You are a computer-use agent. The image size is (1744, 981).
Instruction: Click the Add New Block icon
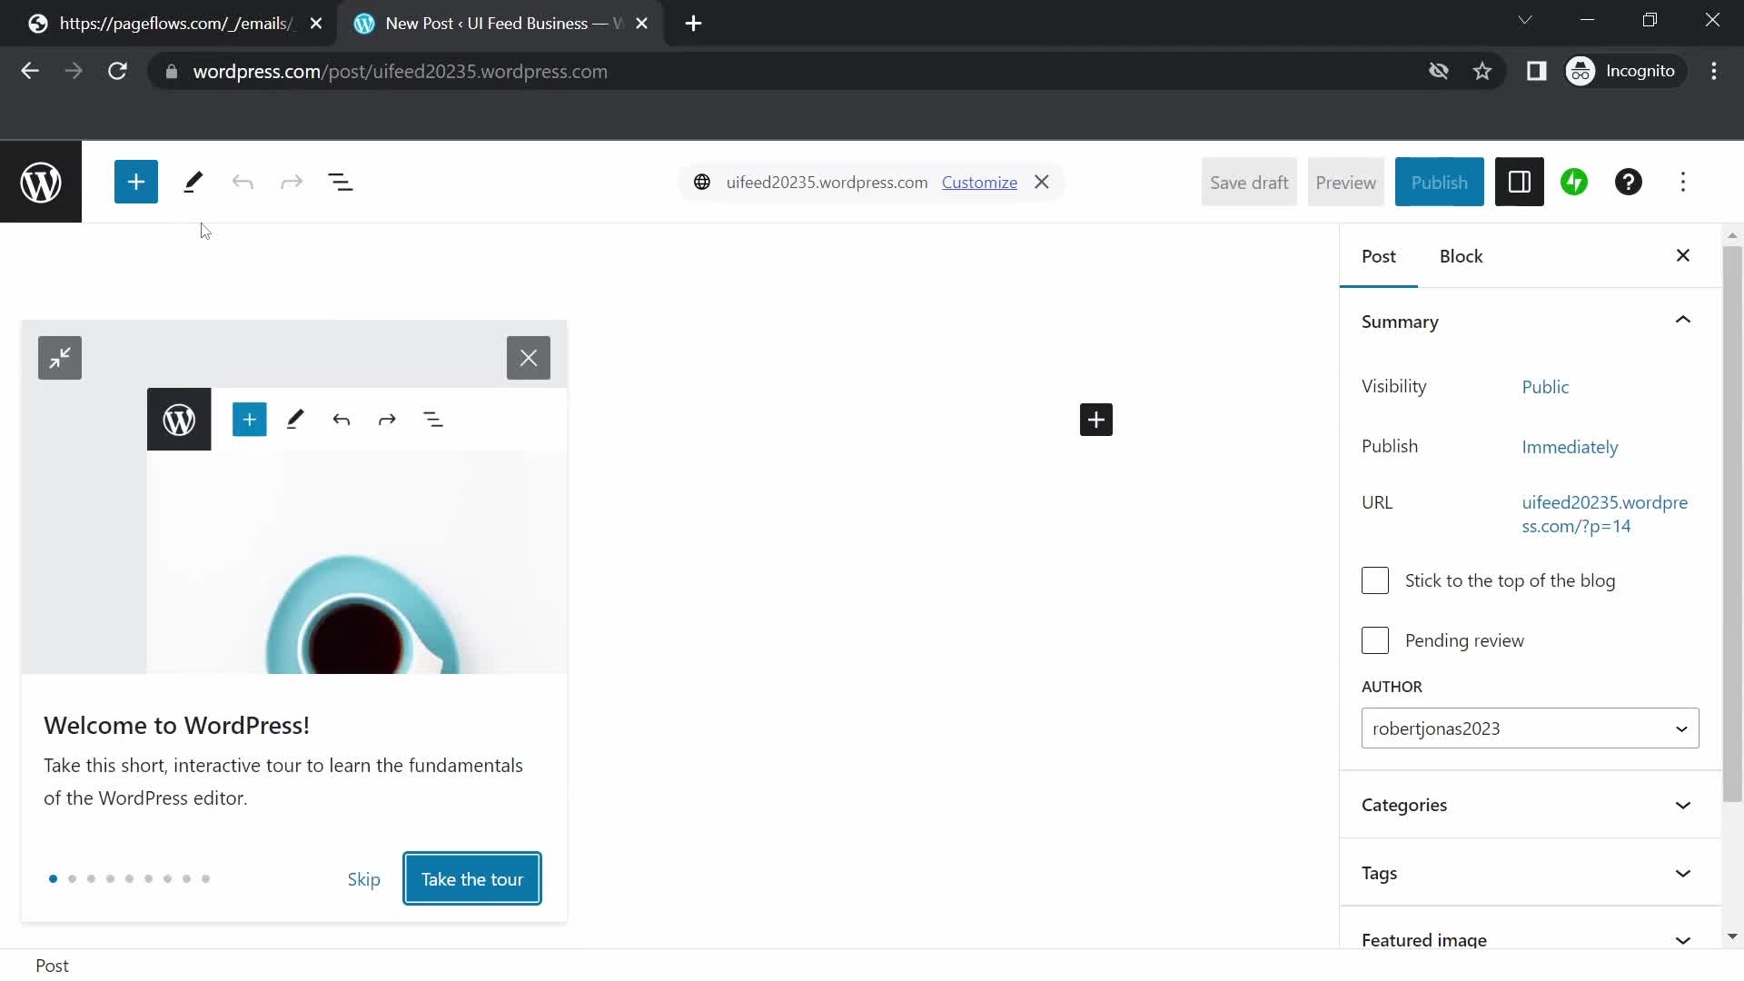(x=136, y=181)
